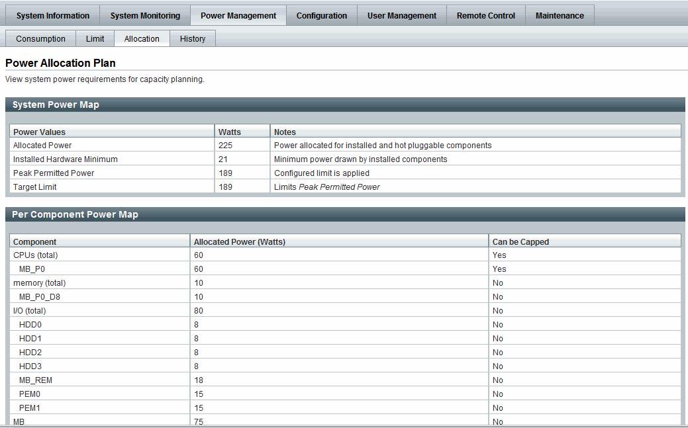The width and height of the screenshot is (688, 428).
Task: Select the Power Management tab
Action: [238, 15]
